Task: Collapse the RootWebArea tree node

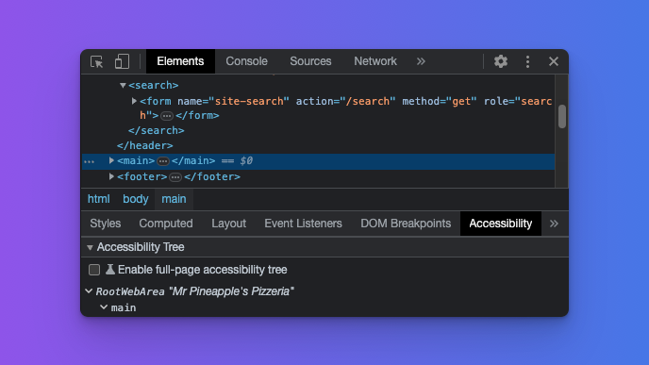Action: point(89,291)
